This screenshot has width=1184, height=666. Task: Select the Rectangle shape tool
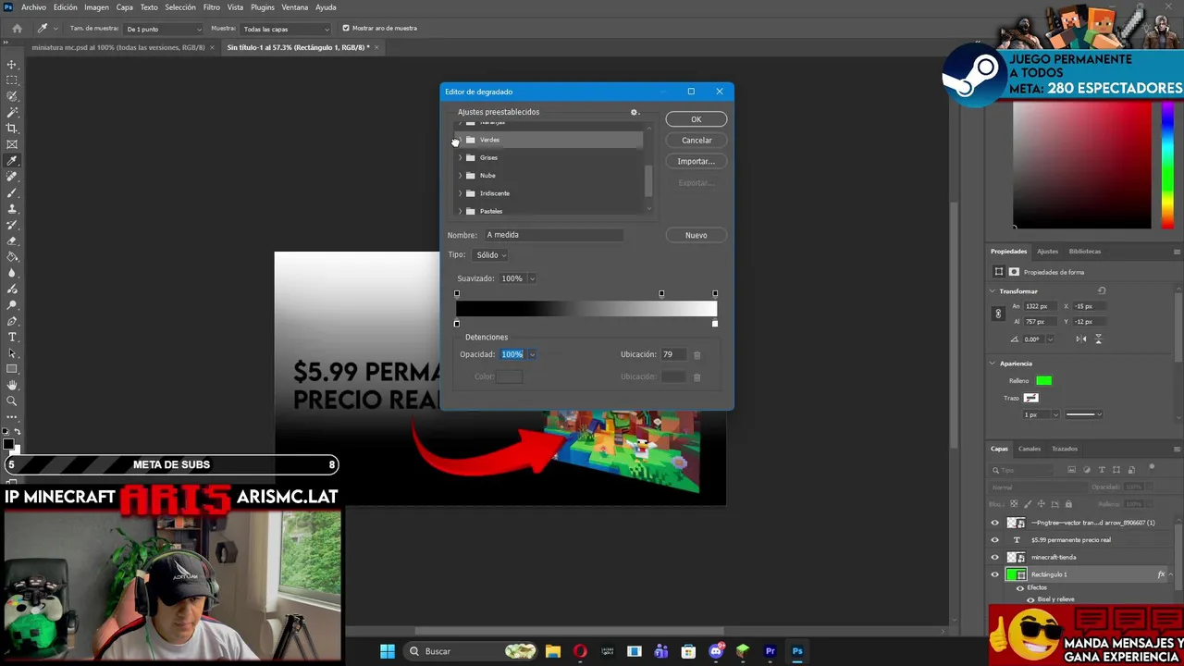12,369
